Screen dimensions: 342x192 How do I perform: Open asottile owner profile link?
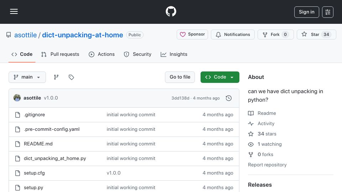(26, 35)
